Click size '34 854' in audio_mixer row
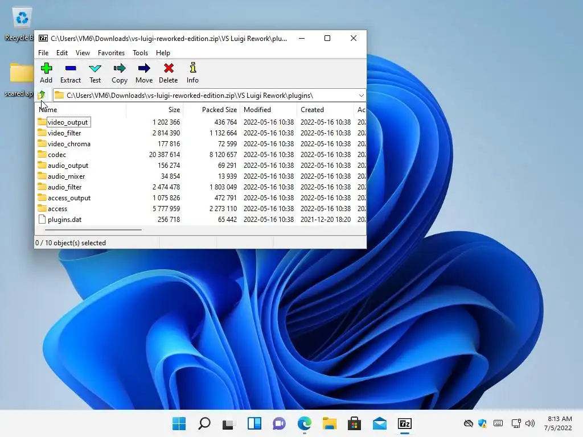The image size is (583, 437). pyautogui.click(x=170, y=176)
